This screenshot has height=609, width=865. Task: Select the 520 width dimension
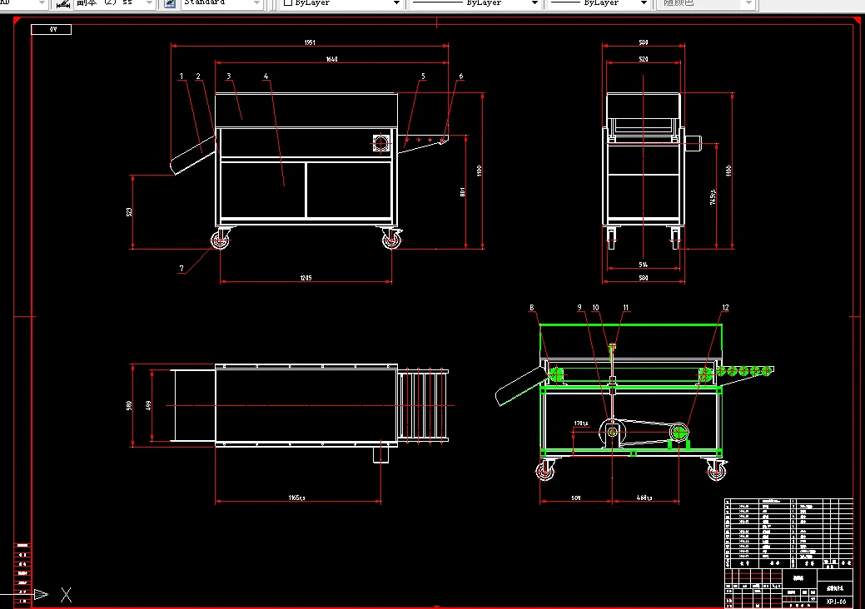[x=644, y=59]
